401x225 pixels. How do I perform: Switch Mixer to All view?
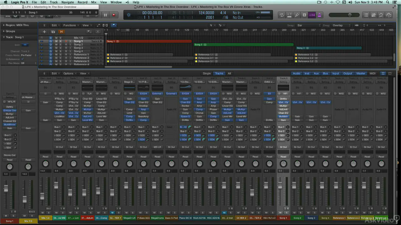click(x=229, y=73)
